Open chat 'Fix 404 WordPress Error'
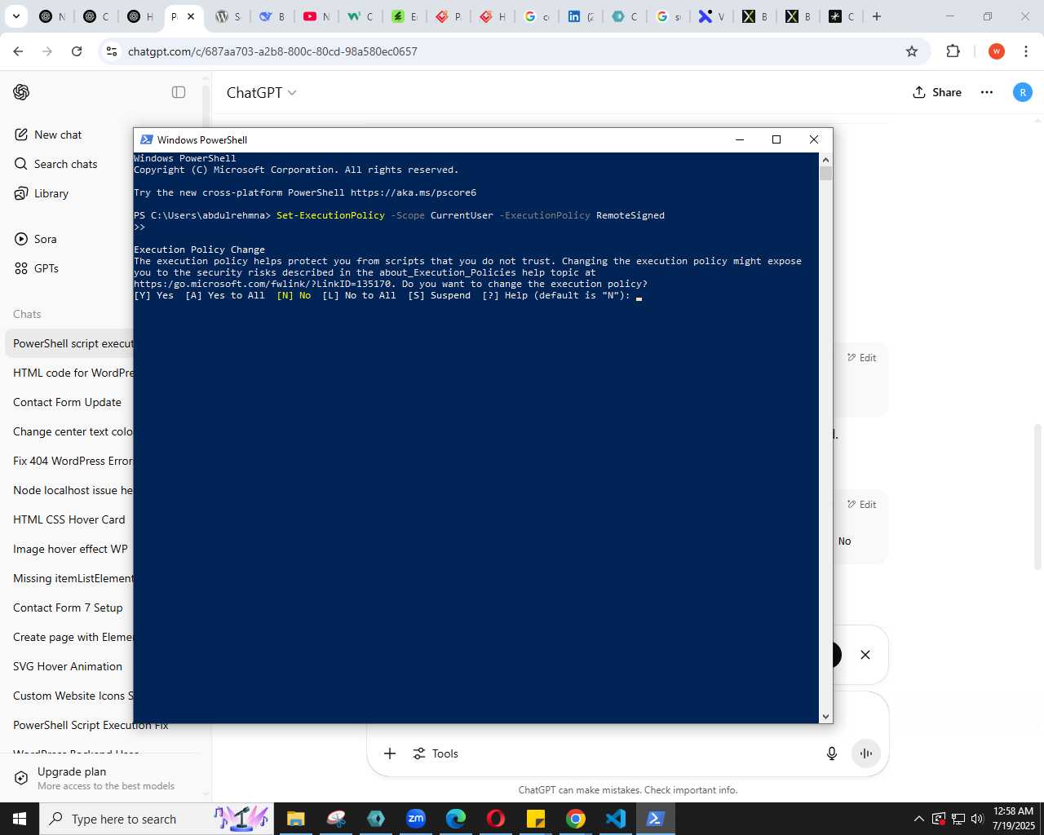This screenshot has height=835, width=1044. click(x=73, y=461)
